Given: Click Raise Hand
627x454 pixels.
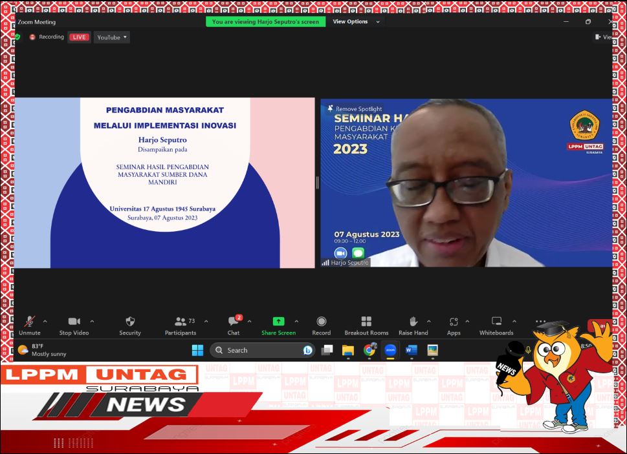Looking at the screenshot, I should point(413,325).
